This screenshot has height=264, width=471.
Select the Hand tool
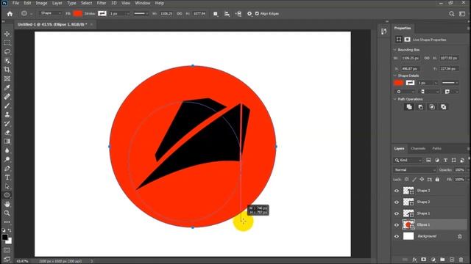point(7,204)
